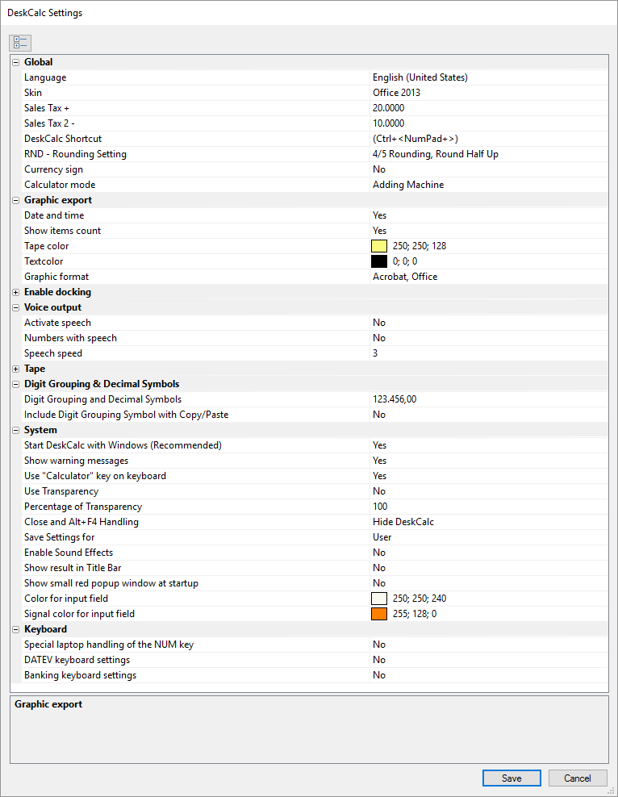Image resolution: width=618 pixels, height=797 pixels.
Task: Collapse Digit Grouping & Decimal Symbols section
Action: [x=15, y=384]
